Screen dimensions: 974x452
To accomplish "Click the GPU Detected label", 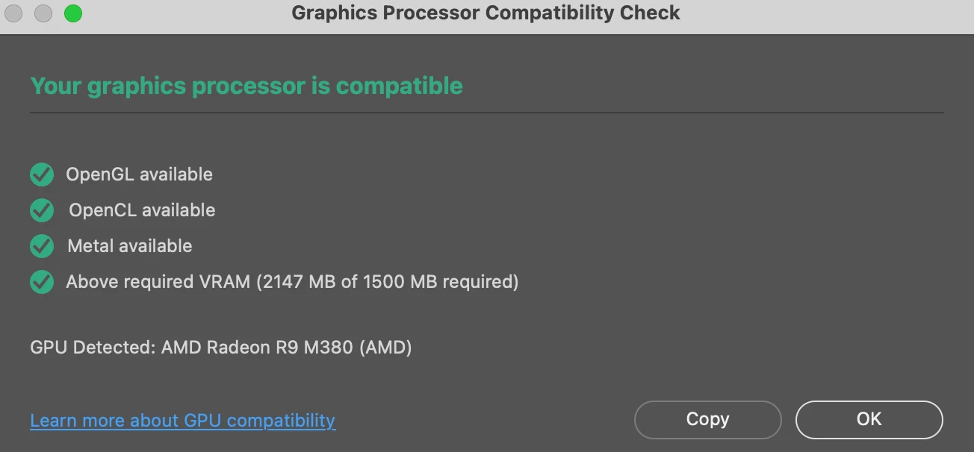I will pyautogui.click(x=93, y=348).
